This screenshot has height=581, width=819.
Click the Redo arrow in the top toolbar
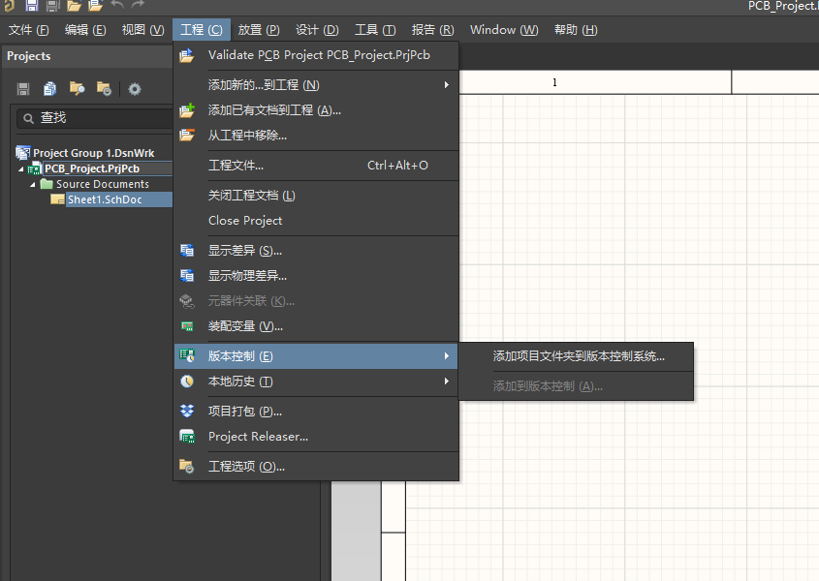(138, 5)
